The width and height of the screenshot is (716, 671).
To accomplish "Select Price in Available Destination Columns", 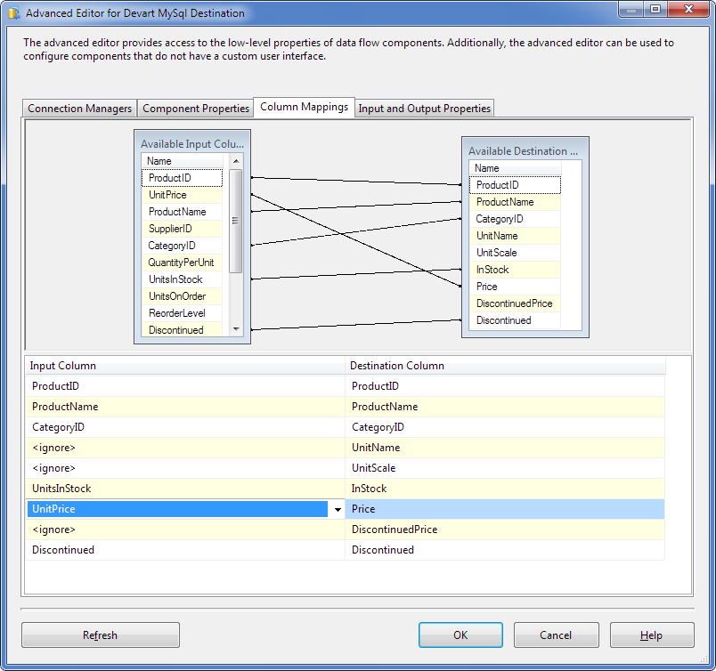I will 515,287.
